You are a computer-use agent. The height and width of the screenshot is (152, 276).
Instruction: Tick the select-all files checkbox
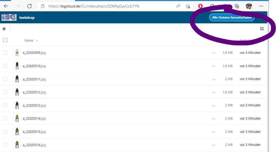pyautogui.click(x=5, y=40)
